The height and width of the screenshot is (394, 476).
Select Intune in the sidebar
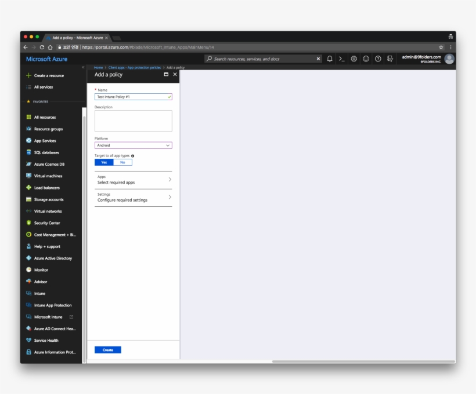44,294
